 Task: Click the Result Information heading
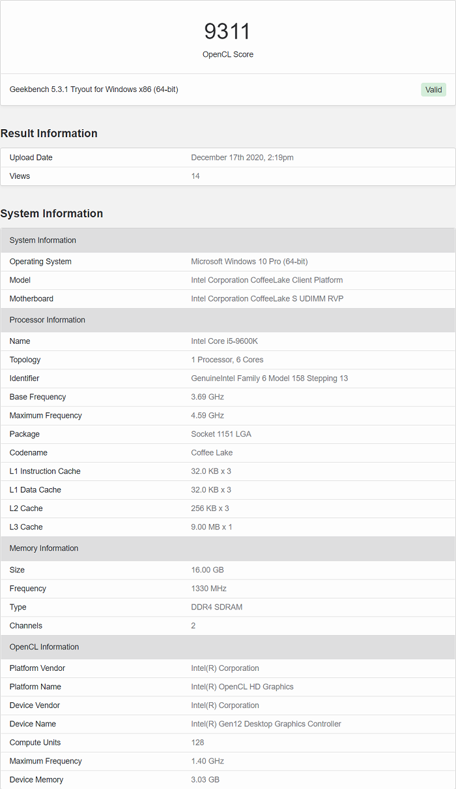point(49,133)
